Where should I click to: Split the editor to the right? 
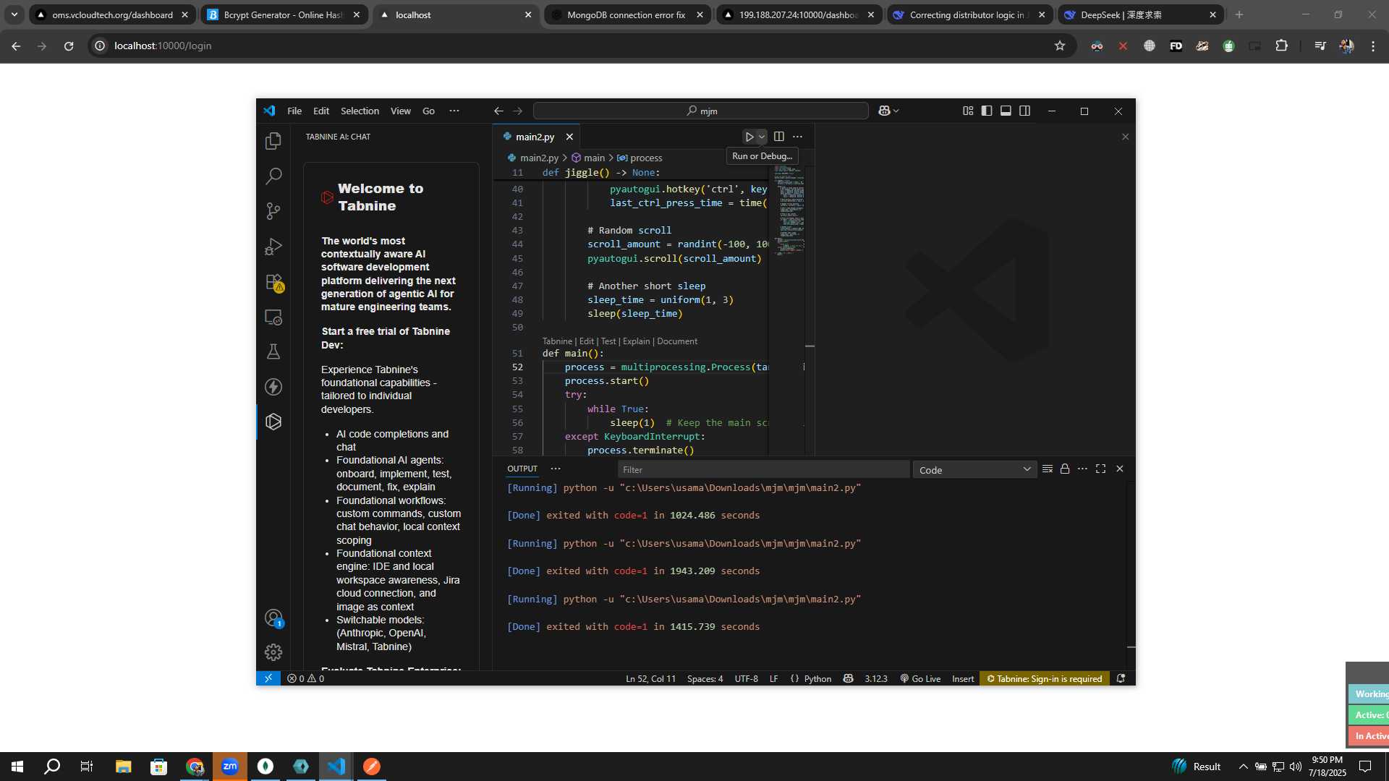coord(779,137)
